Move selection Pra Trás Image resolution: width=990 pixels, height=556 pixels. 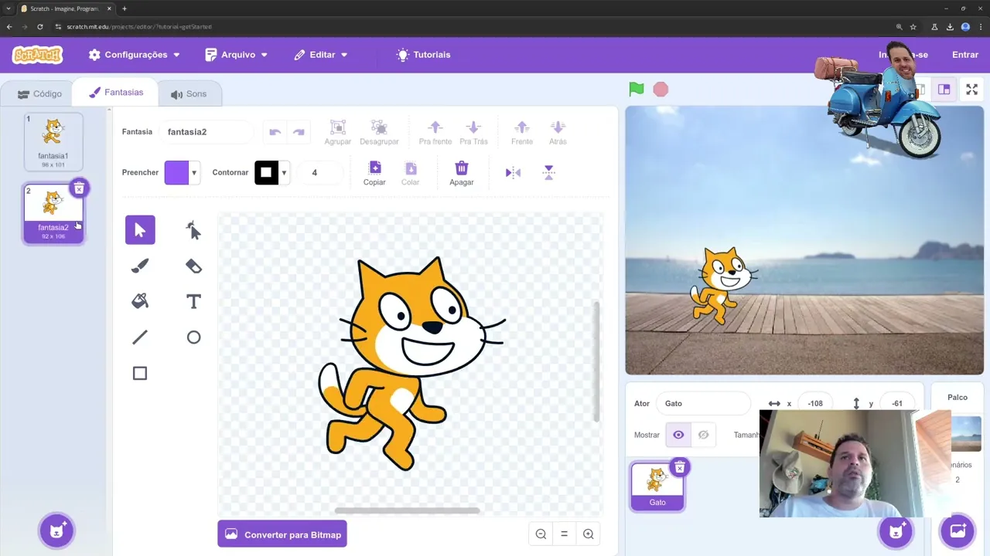coord(473,132)
